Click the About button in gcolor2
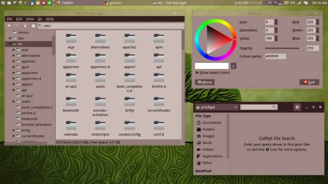 205,82
